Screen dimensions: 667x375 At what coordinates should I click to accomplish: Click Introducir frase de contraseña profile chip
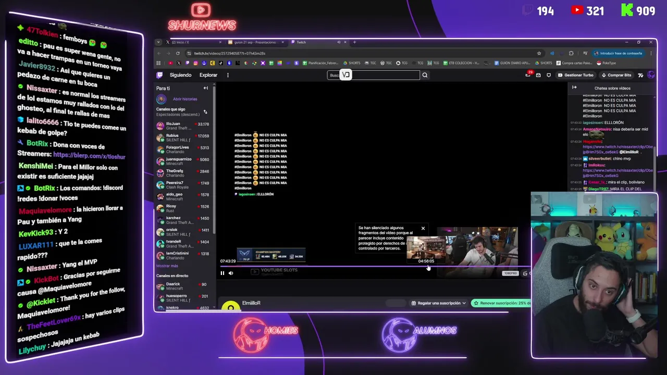pyautogui.click(x=619, y=53)
